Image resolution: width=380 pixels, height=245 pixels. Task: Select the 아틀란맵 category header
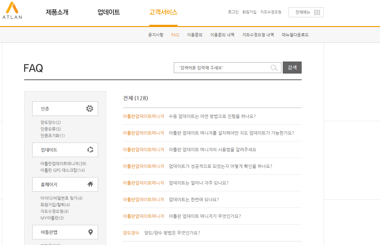(65, 232)
